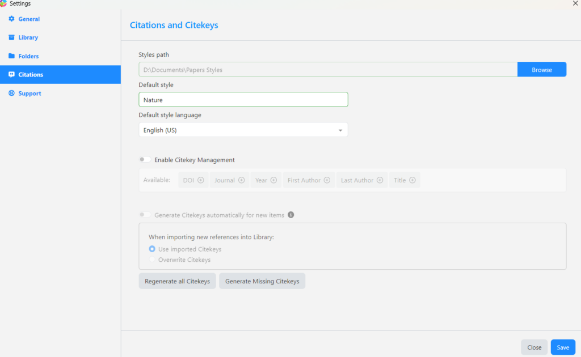Toggle Generate Citekeys automatically for new items

tap(145, 215)
